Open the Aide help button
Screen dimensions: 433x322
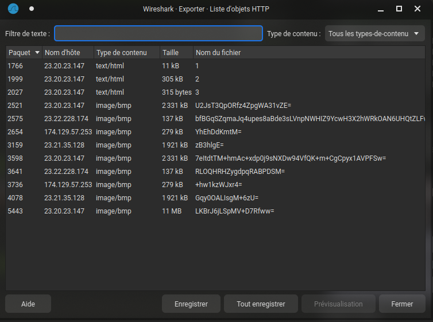tap(28, 304)
